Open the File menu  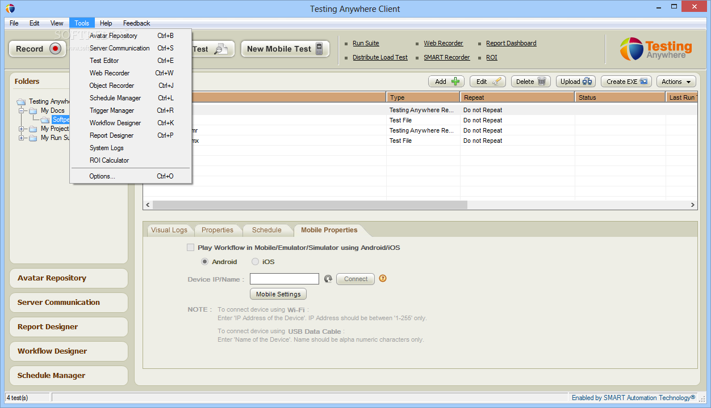coord(14,23)
